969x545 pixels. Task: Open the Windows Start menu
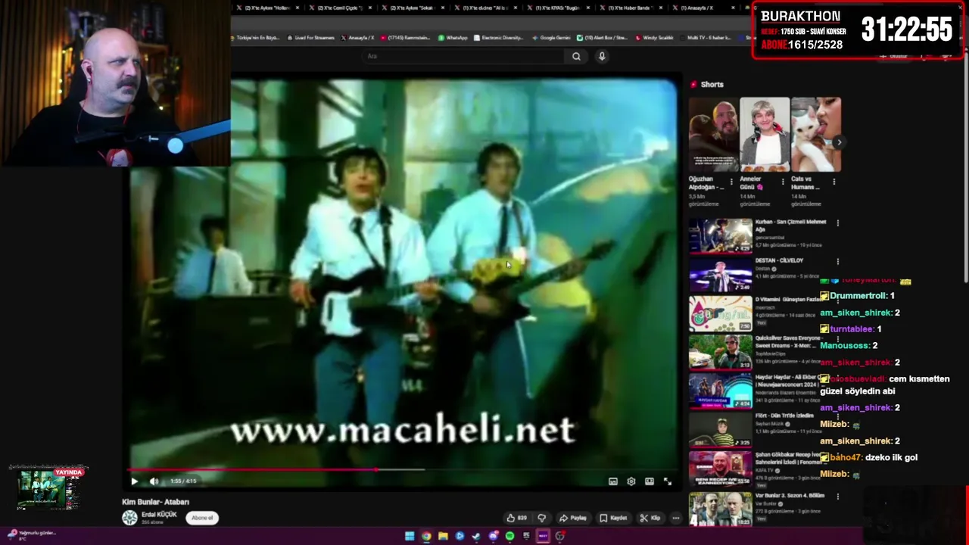pyautogui.click(x=410, y=536)
